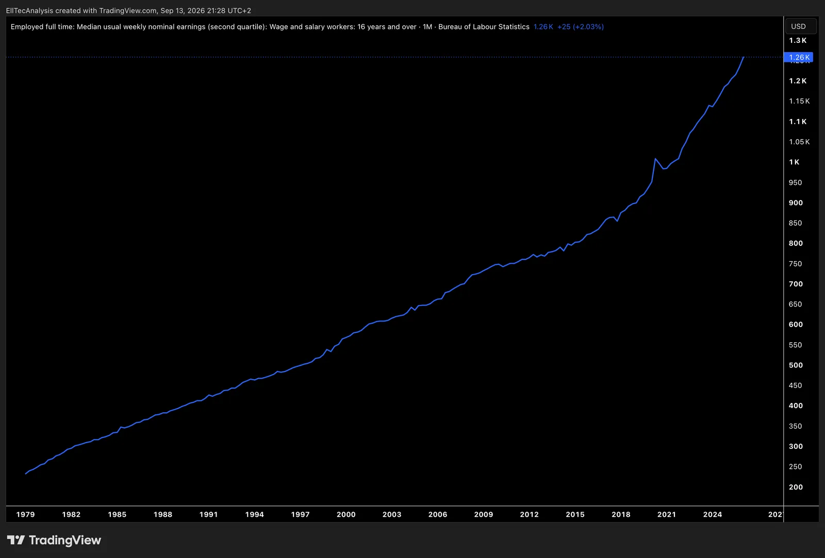Click the chart title about median weekly earnings
This screenshot has width=825, height=558.
click(270, 27)
